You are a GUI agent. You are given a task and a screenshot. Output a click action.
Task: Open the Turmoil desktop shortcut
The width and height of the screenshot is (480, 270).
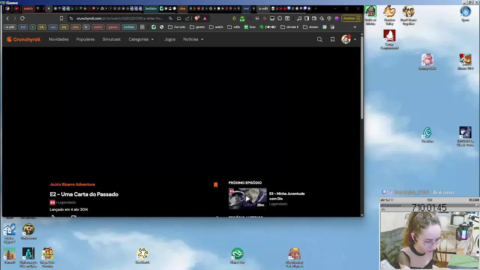[x=9, y=256]
